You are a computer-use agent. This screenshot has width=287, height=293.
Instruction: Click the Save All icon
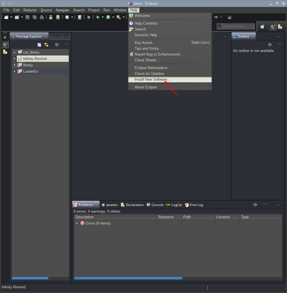click(x=34, y=17)
